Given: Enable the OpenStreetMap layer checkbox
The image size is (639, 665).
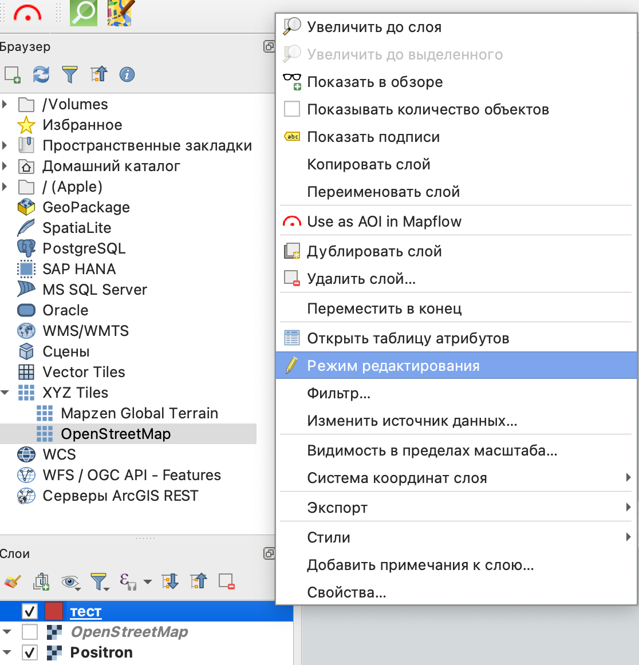Looking at the screenshot, I should [30, 632].
